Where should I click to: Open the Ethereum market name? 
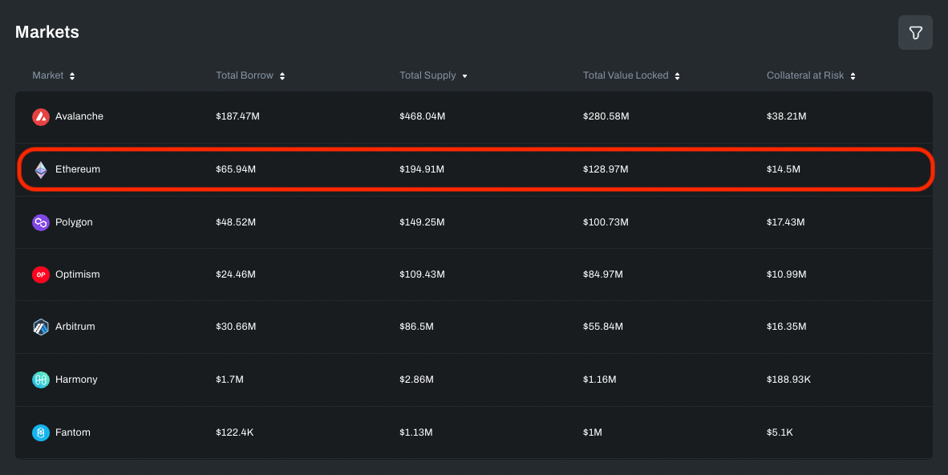point(77,169)
